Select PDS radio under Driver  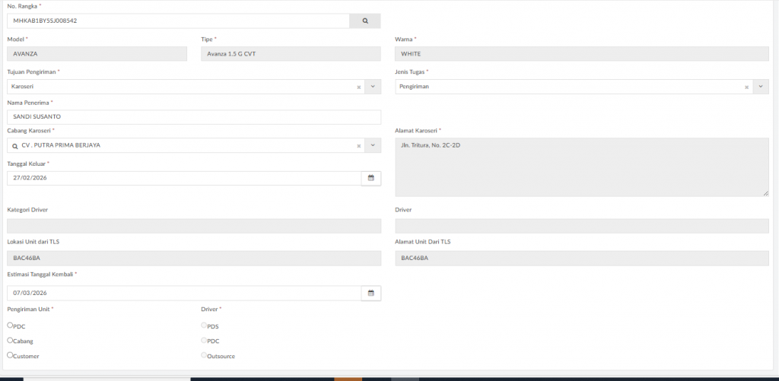pos(204,325)
